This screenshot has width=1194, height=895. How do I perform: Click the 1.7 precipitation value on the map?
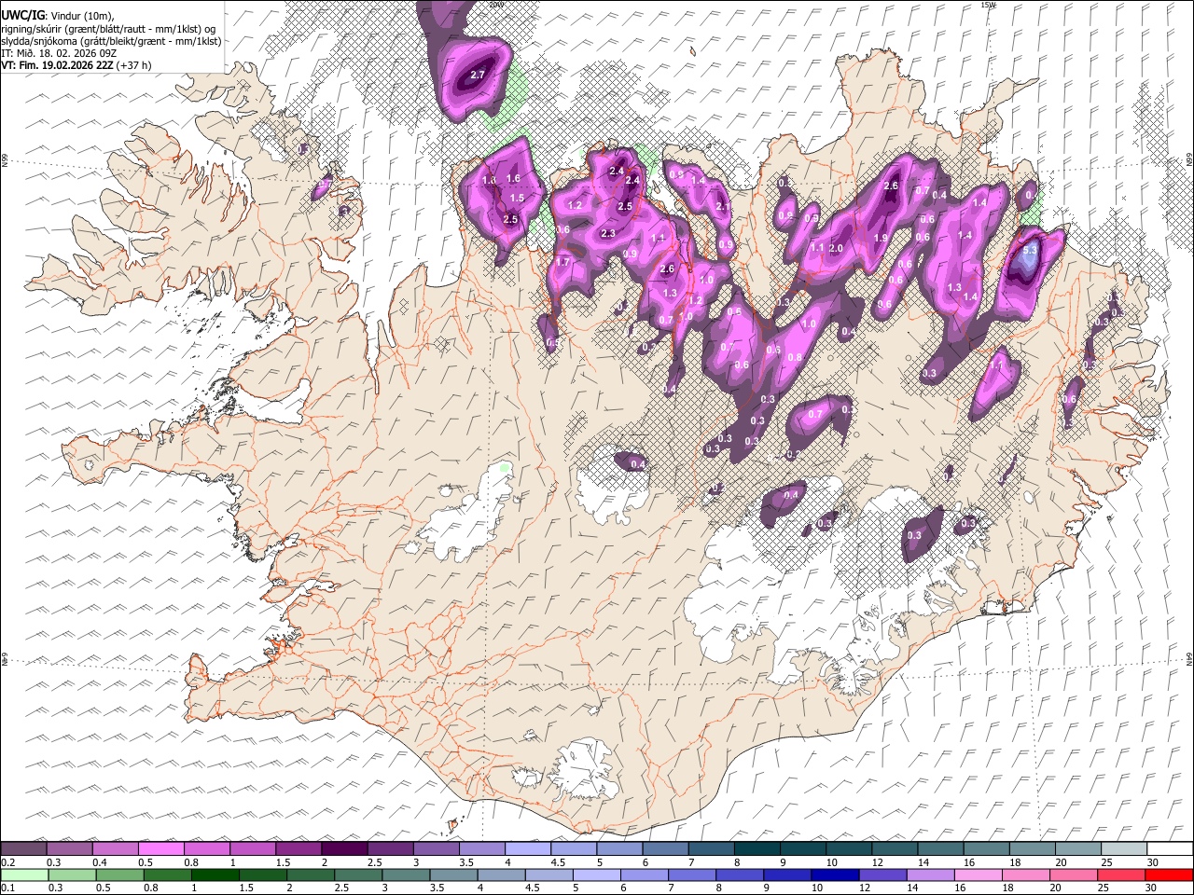pyautogui.click(x=562, y=262)
